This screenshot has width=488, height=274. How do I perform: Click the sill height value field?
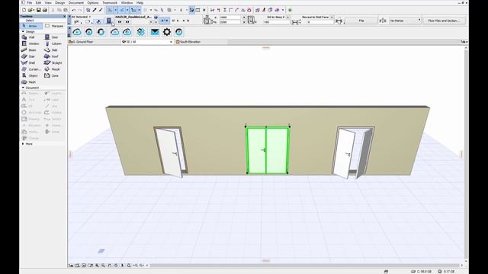point(276,22)
